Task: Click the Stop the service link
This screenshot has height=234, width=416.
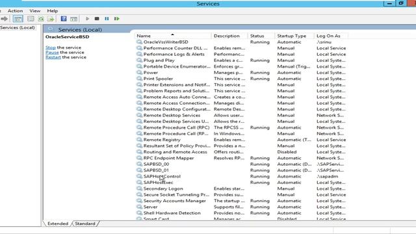Action: pos(51,47)
